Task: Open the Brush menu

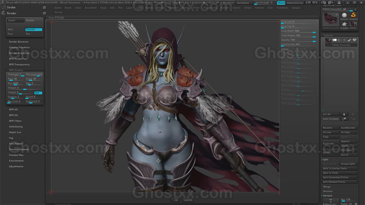Action: [68, 8]
